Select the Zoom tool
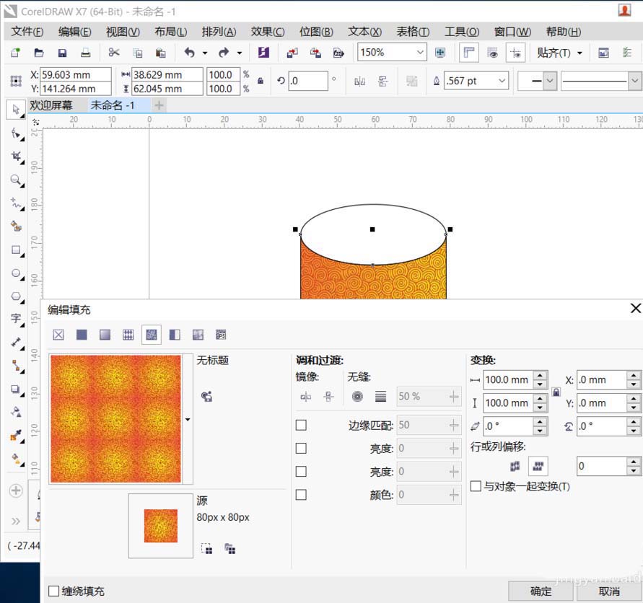This screenshot has width=643, height=603. click(x=14, y=177)
